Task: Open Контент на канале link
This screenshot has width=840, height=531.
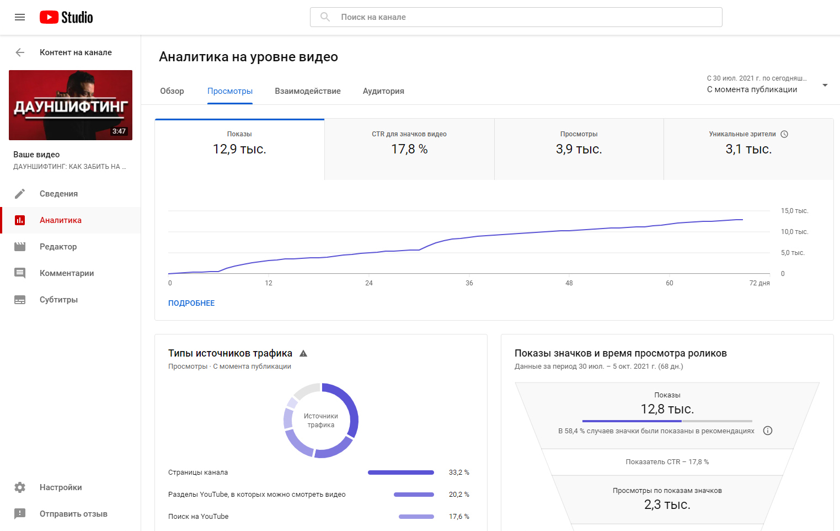Action: coord(76,52)
